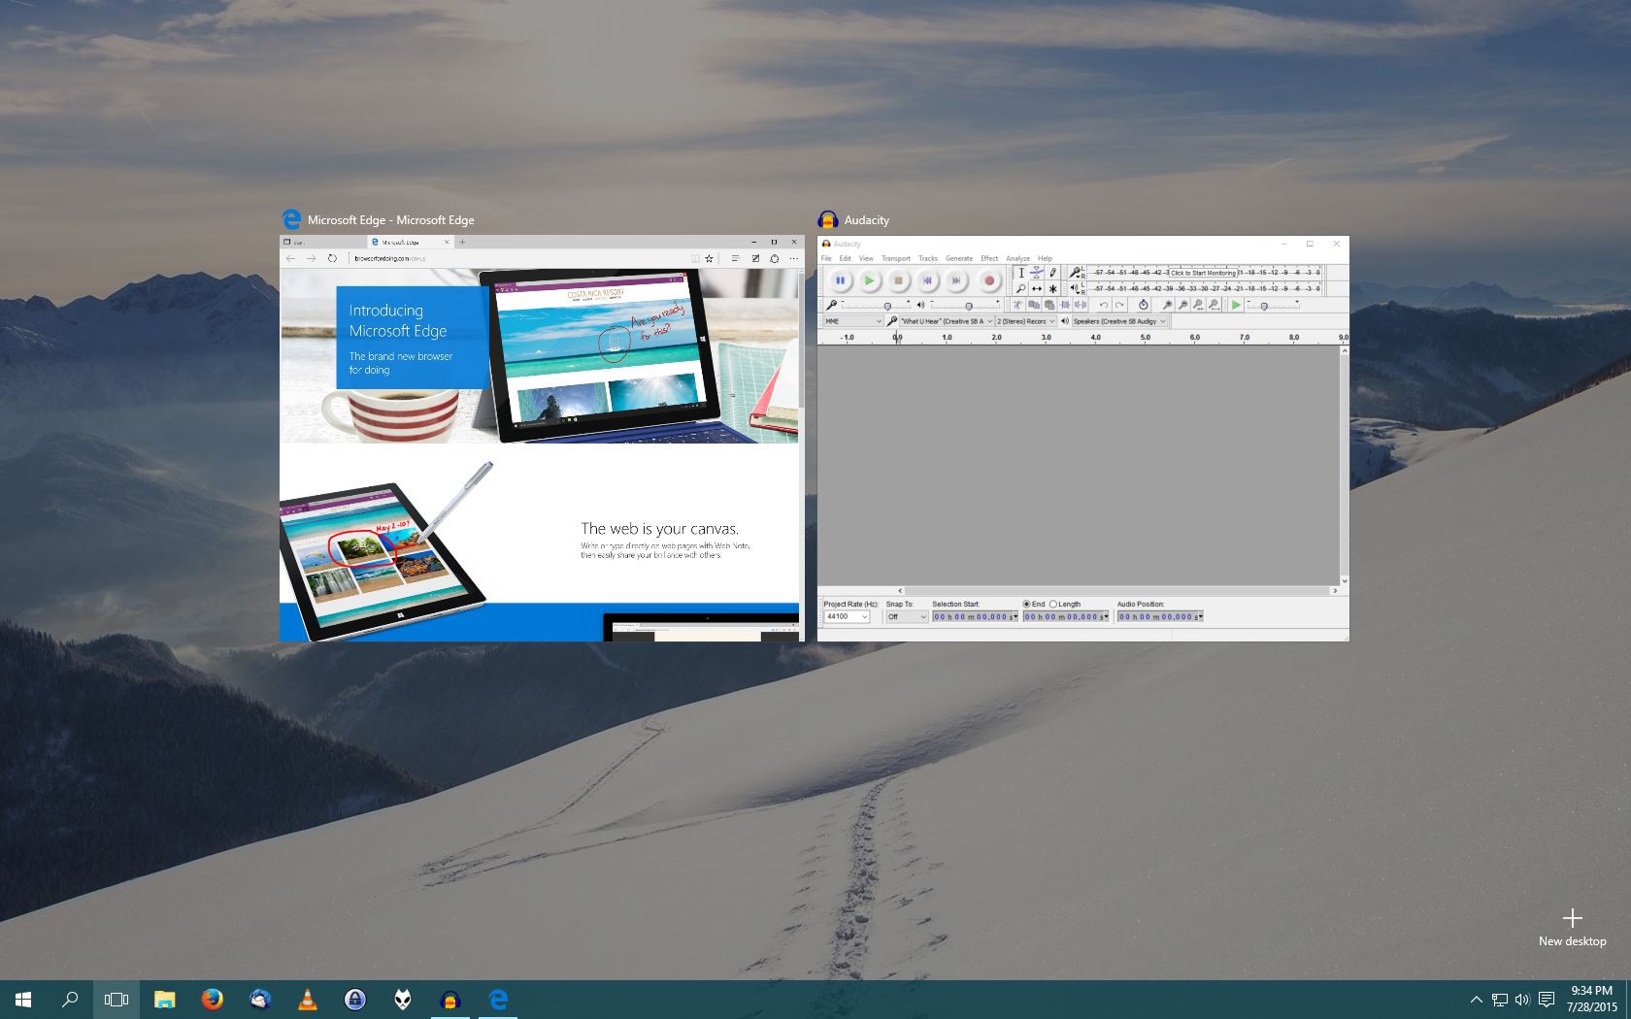Image resolution: width=1631 pixels, height=1019 pixels.
Task: Click the Play-at-speed green arrow
Action: tap(1236, 305)
